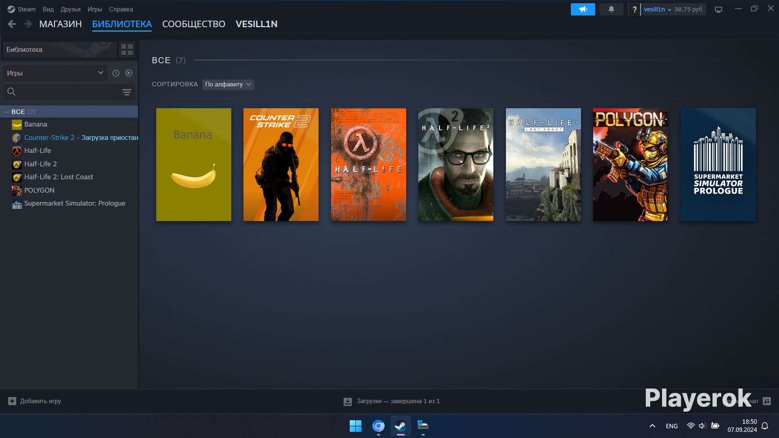Open the Игры menu in menu bar
Viewport: 779px width, 438px height.
pyautogui.click(x=95, y=9)
